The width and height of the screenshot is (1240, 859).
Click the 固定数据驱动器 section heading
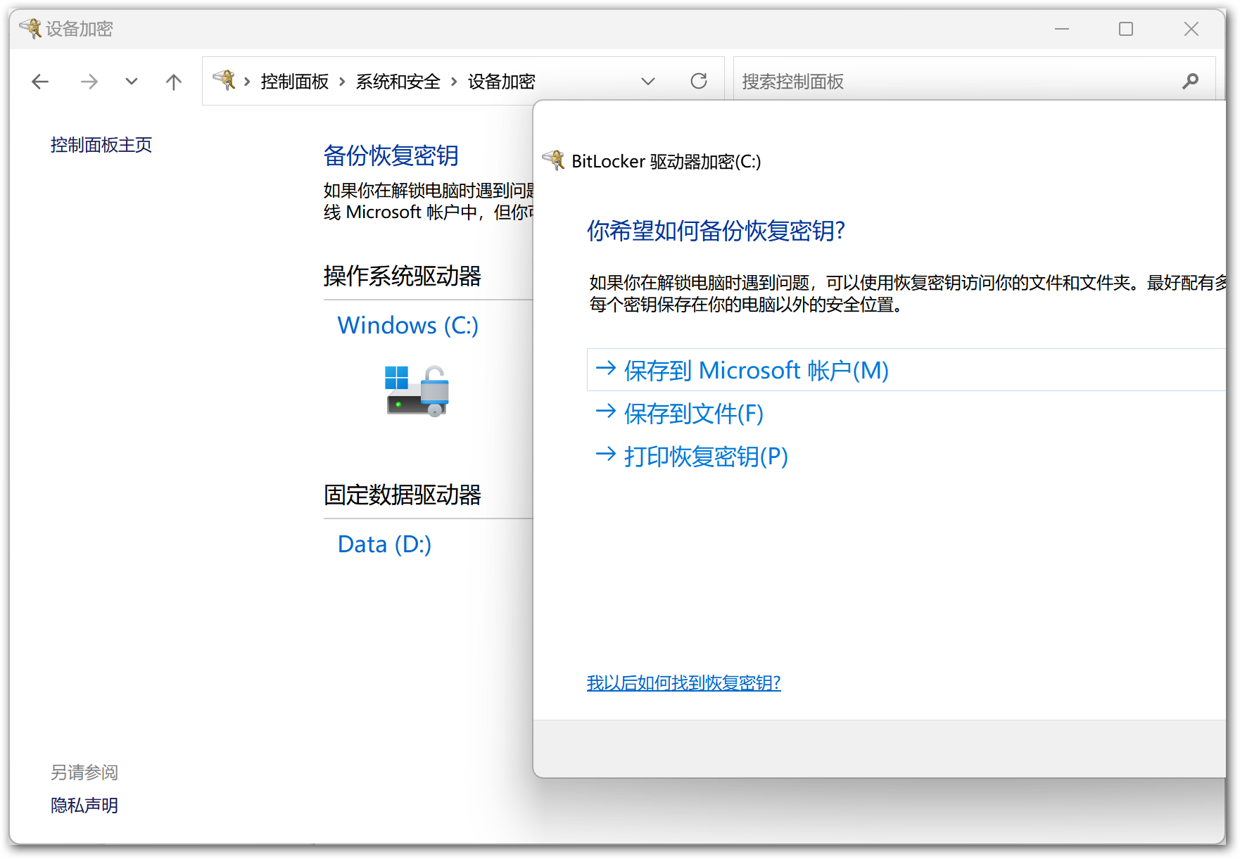[403, 495]
